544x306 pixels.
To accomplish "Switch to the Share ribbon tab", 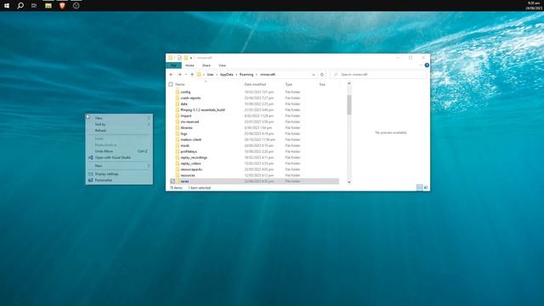I will point(207,65).
